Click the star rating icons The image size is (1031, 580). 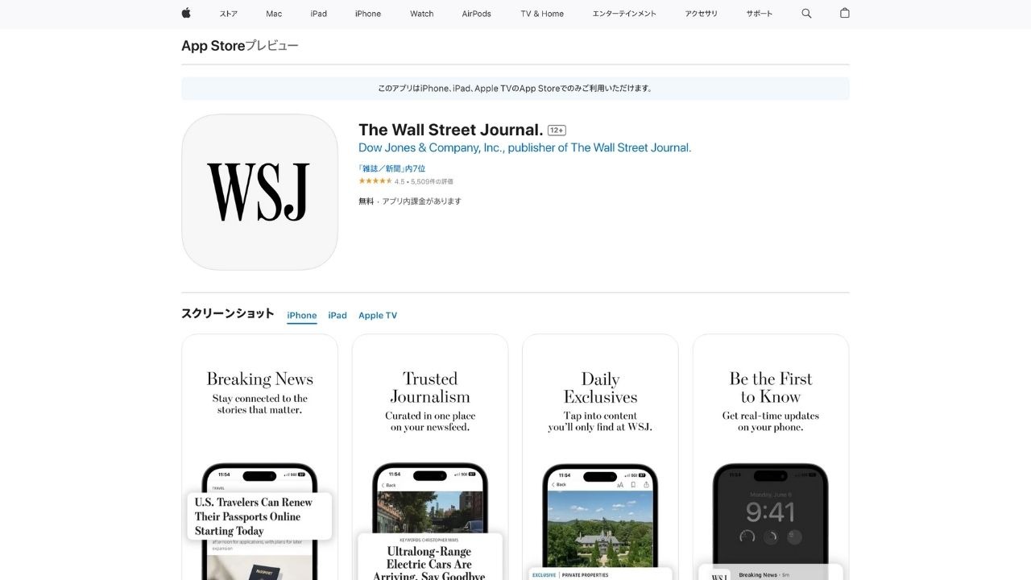coord(375,181)
